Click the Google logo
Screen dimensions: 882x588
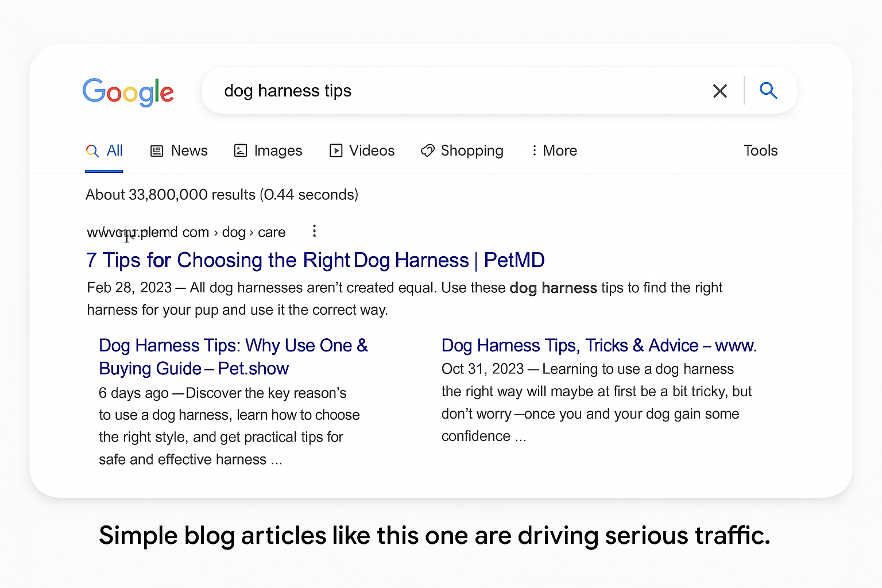click(x=128, y=92)
